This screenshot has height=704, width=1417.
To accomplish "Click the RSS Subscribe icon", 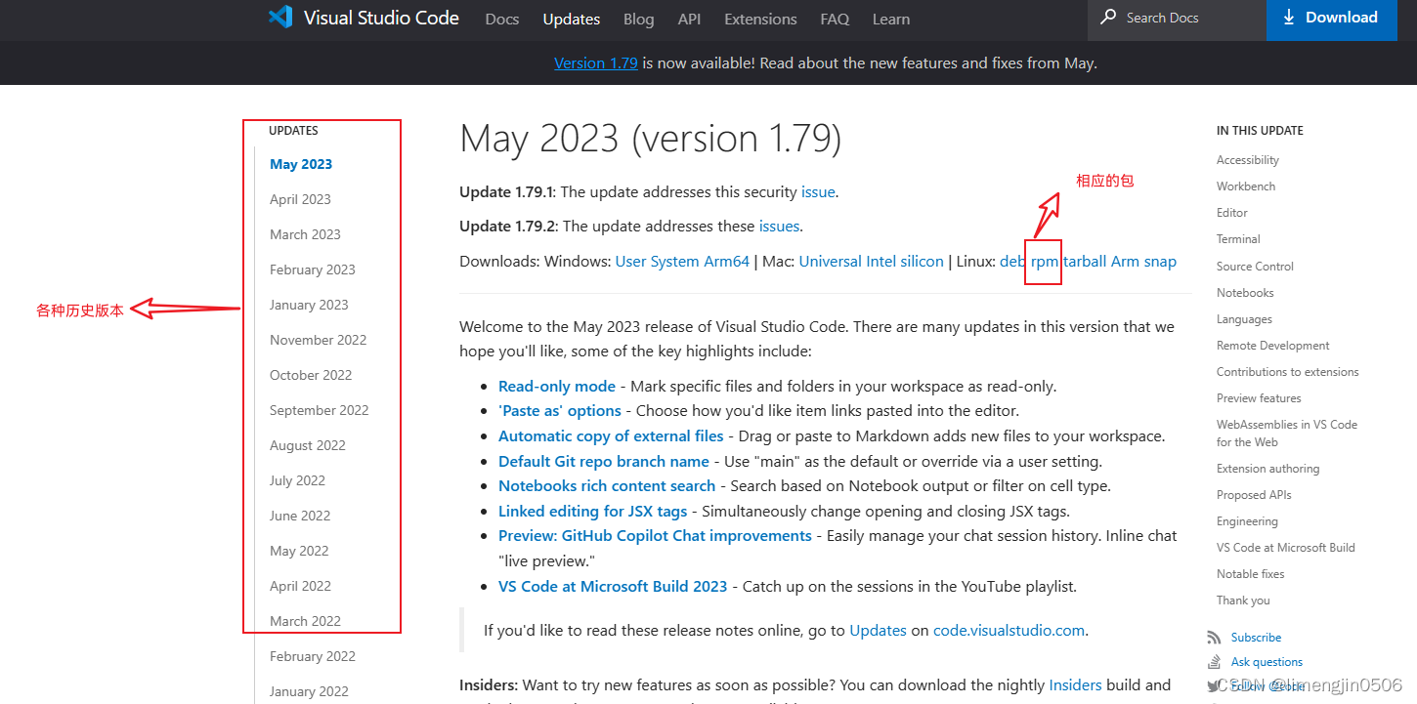I will (1214, 638).
